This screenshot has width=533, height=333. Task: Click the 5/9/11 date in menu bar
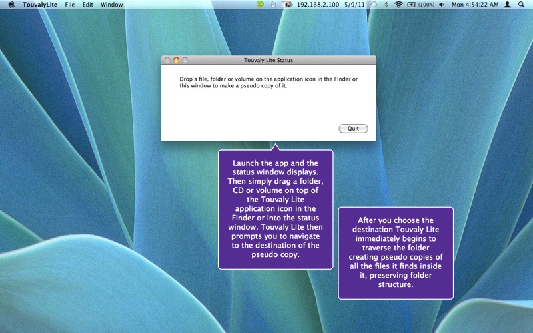coord(354,5)
